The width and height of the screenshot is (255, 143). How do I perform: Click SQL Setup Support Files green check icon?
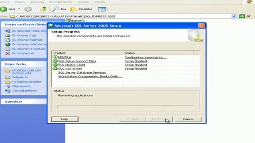55,61
